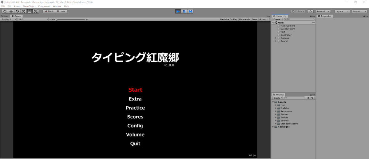This screenshot has height=159, width=369.
Task: Open Search by Type filter
Action: point(308,98)
